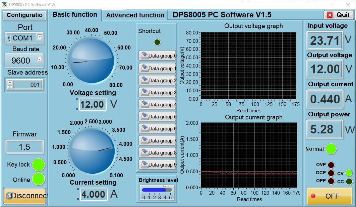
Task: Load Data group 0 shortcut
Action: (158, 56)
